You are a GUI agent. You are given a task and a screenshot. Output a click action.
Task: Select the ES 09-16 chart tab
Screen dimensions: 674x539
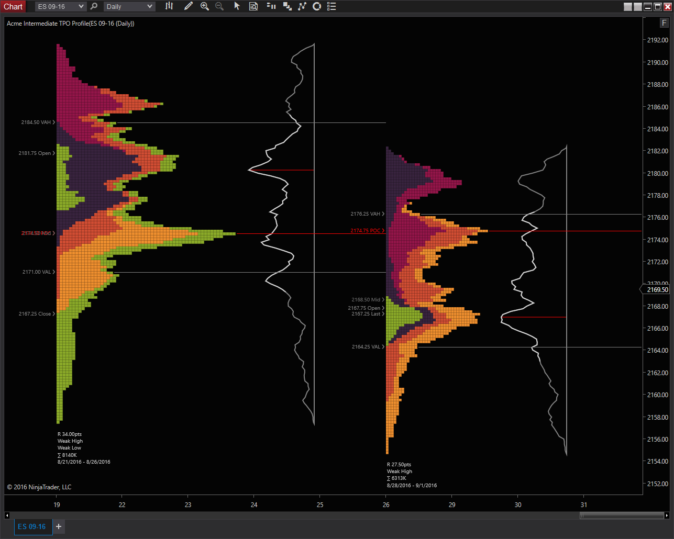click(33, 526)
